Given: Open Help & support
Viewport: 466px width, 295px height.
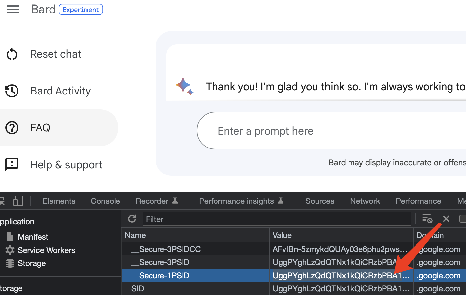Looking at the screenshot, I should pos(54,165).
